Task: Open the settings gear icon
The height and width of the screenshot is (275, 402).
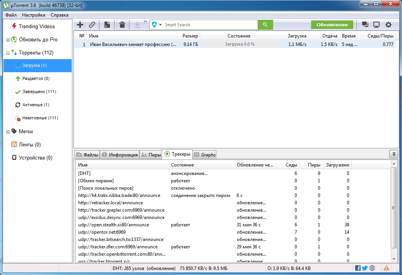Action: 388,25
